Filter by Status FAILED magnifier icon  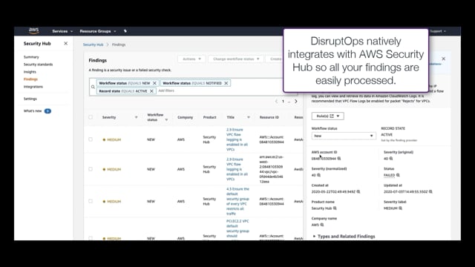pyautogui.click(x=398, y=175)
